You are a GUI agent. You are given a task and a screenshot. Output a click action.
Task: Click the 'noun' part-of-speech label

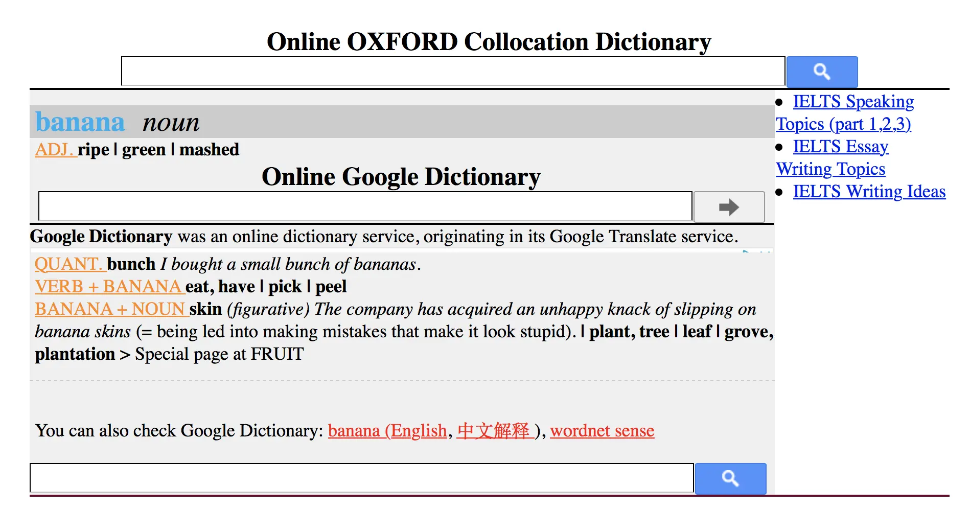[x=171, y=123]
